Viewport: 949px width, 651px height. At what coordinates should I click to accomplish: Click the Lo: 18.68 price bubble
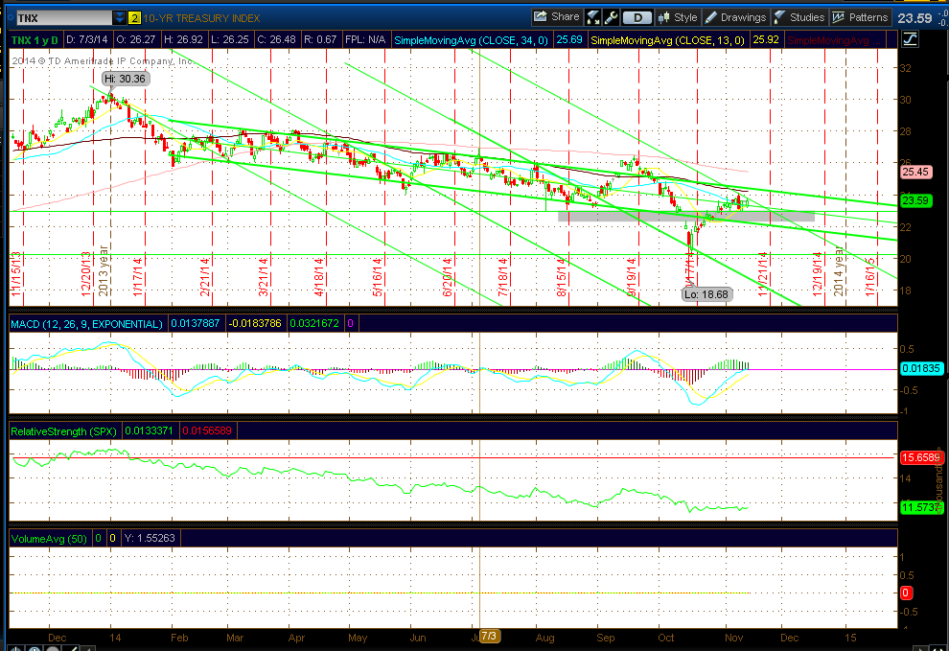pyautogui.click(x=706, y=294)
